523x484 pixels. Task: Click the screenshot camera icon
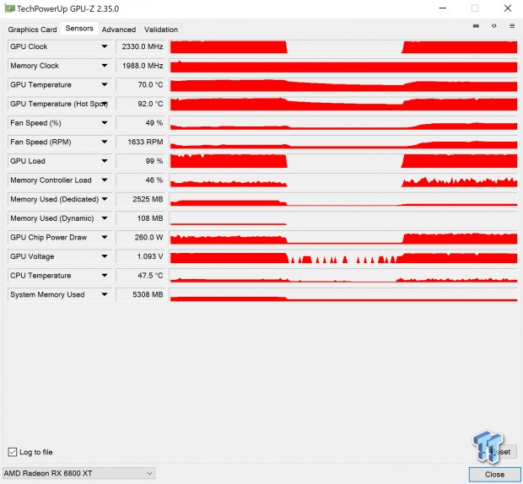[x=476, y=26]
